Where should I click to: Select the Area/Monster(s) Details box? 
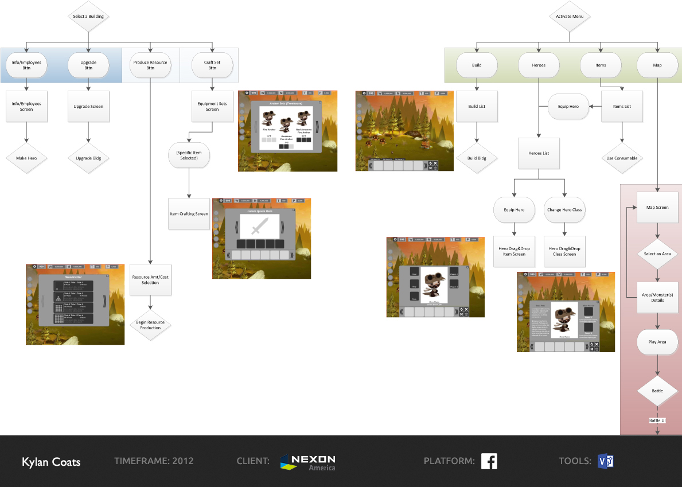pos(657,297)
